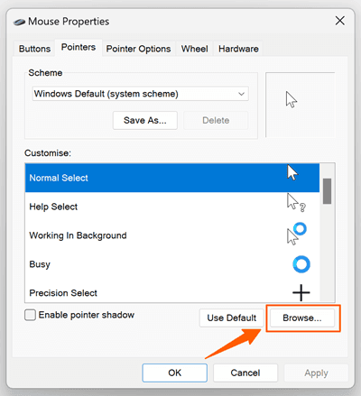Choose the Precision Select crosshair icon

pos(301,292)
